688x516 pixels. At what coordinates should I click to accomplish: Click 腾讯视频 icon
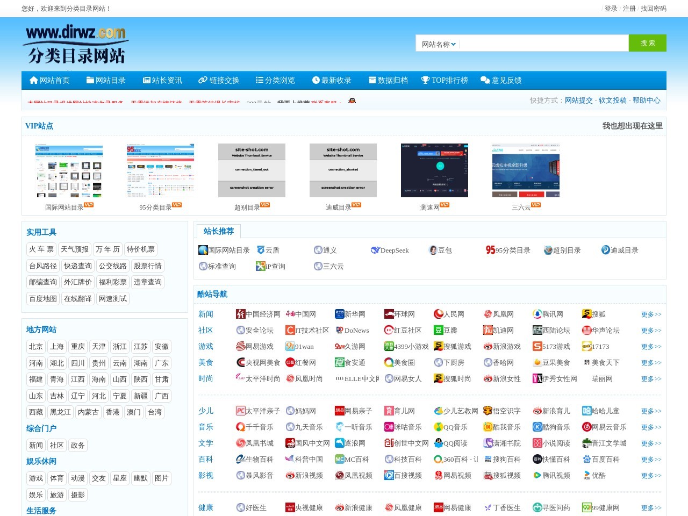tap(537, 475)
